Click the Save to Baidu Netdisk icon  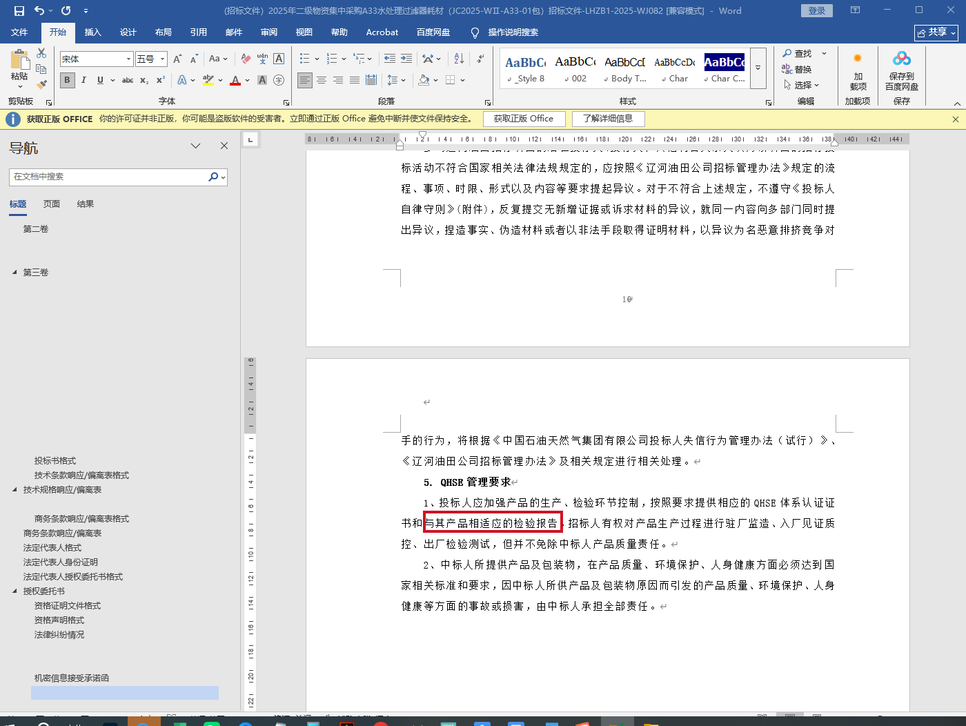(x=902, y=71)
